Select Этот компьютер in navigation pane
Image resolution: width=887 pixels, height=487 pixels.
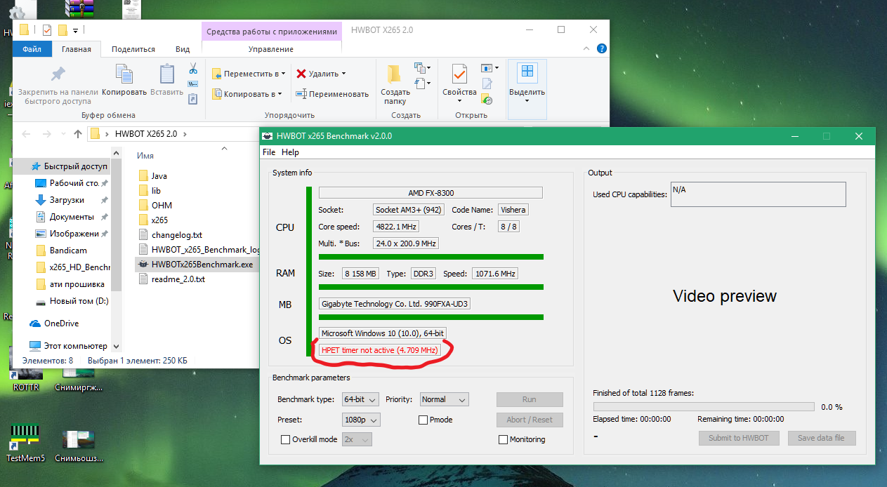click(76, 346)
